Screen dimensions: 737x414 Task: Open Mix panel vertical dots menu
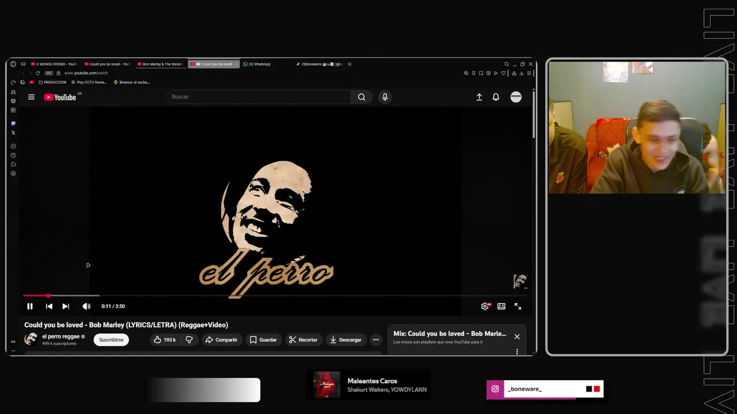click(517, 351)
